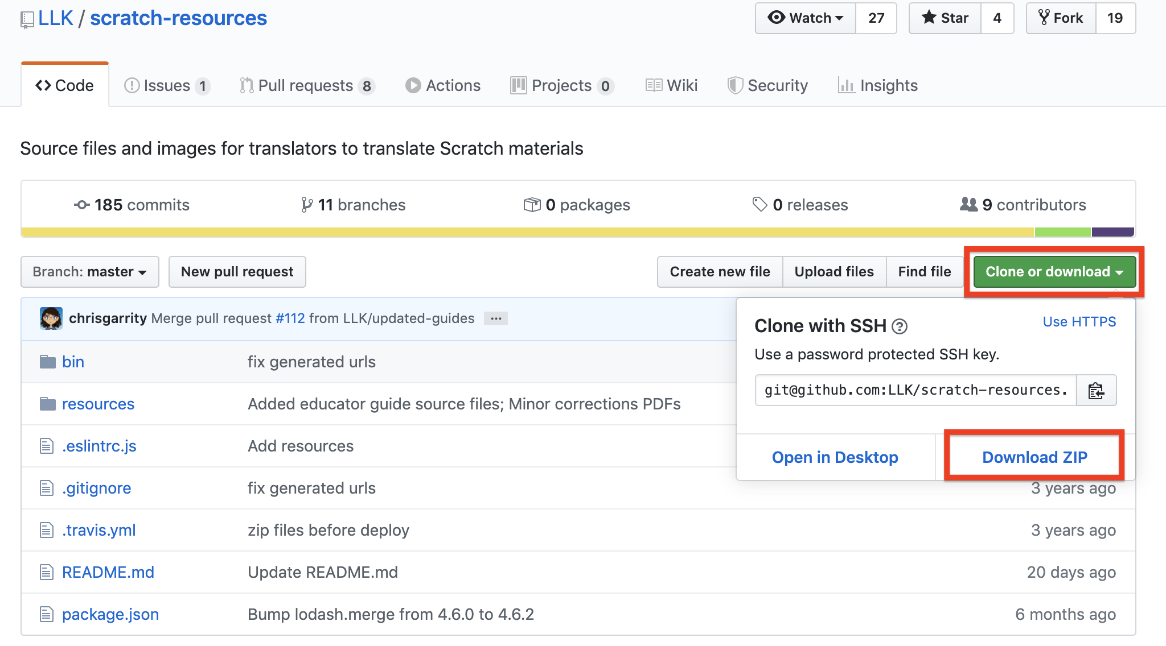Toggle the Clone or download dropdown

click(1054, 272)
